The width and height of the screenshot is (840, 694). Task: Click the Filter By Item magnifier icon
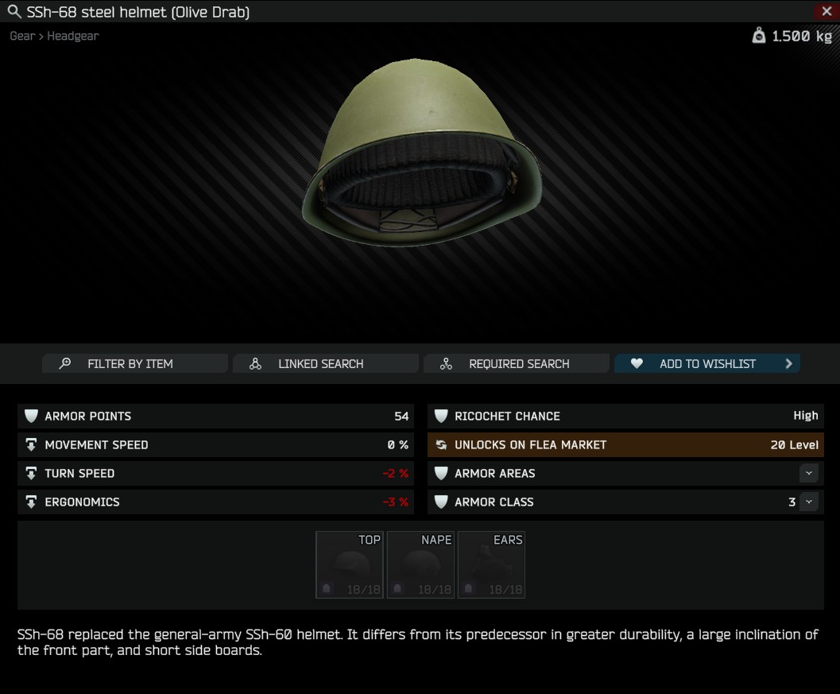tap(65, 363)
